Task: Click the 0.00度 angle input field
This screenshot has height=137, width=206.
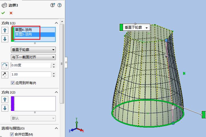Action: 31,65
